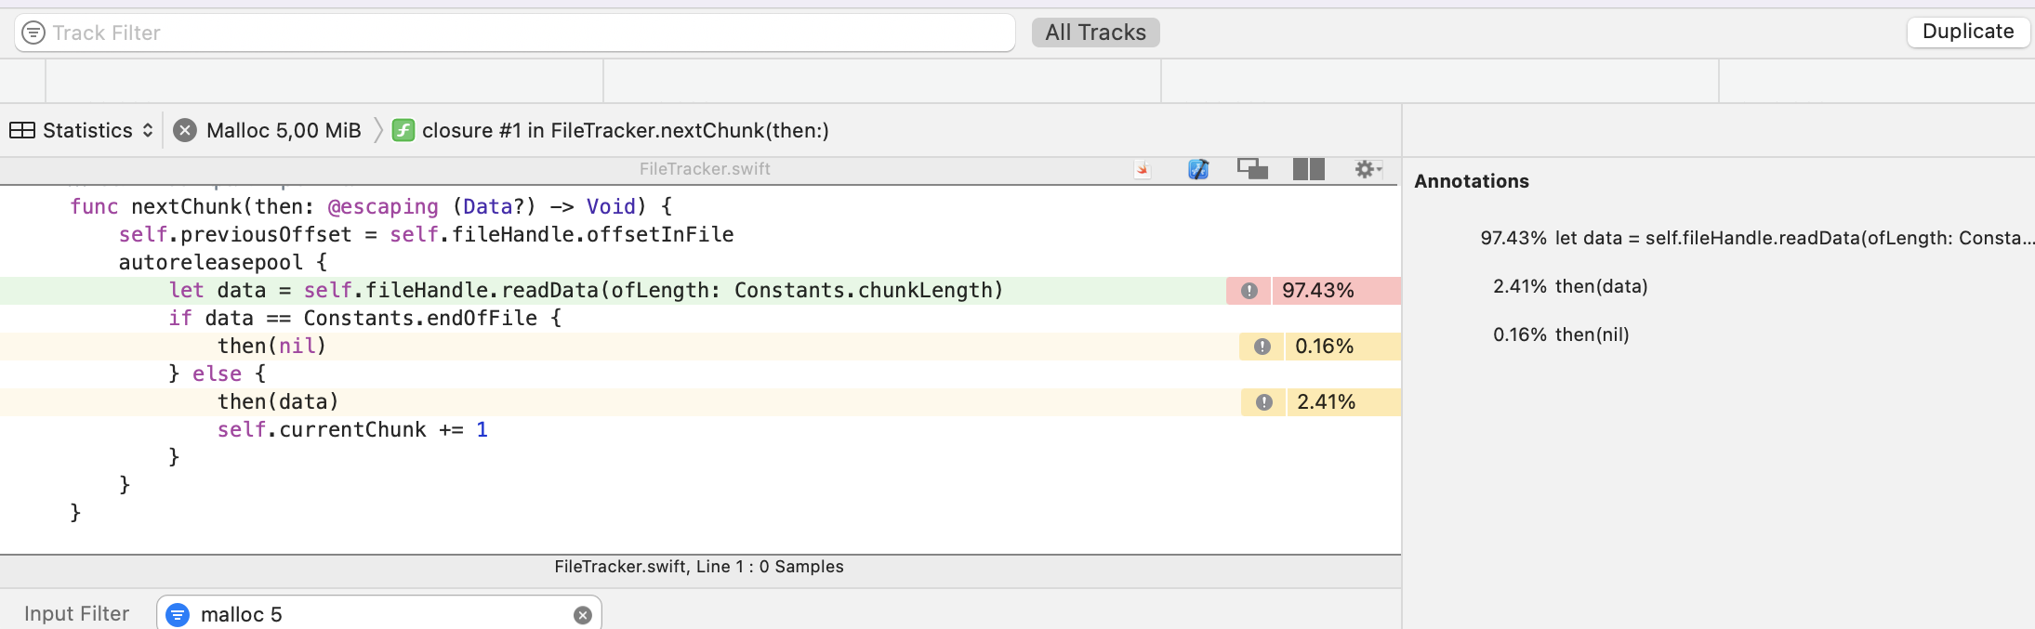Click the warning icon beside 97.43%
This screenshot has height=629, width=2035.
tap(1249, 291)
